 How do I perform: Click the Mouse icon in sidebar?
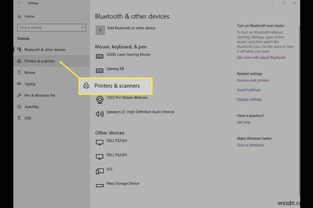pos(19,73)
